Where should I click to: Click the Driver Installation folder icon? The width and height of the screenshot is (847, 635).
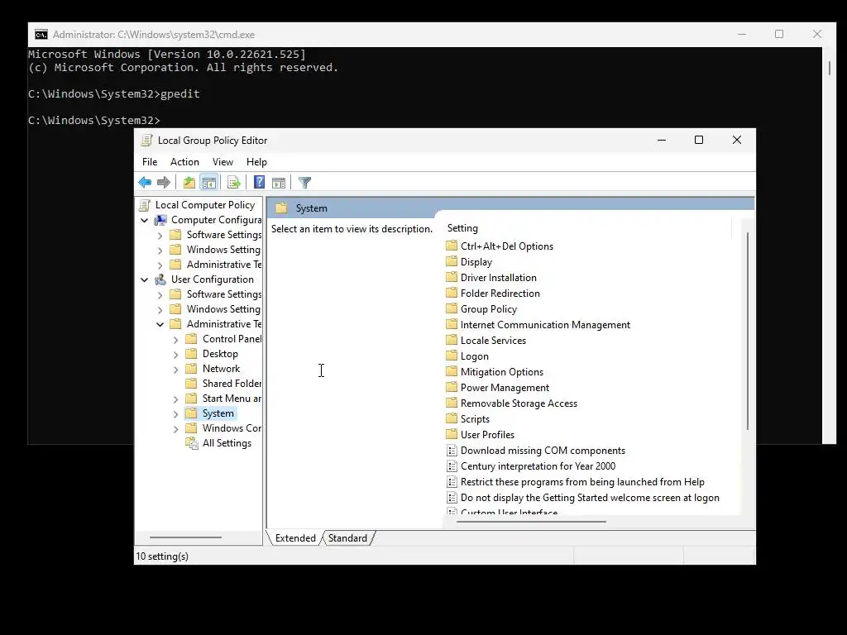coord(452,277)
